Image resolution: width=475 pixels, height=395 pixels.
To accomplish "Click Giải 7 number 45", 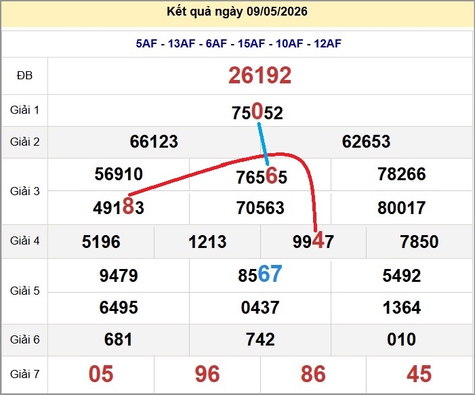I will tap(419, 374).
